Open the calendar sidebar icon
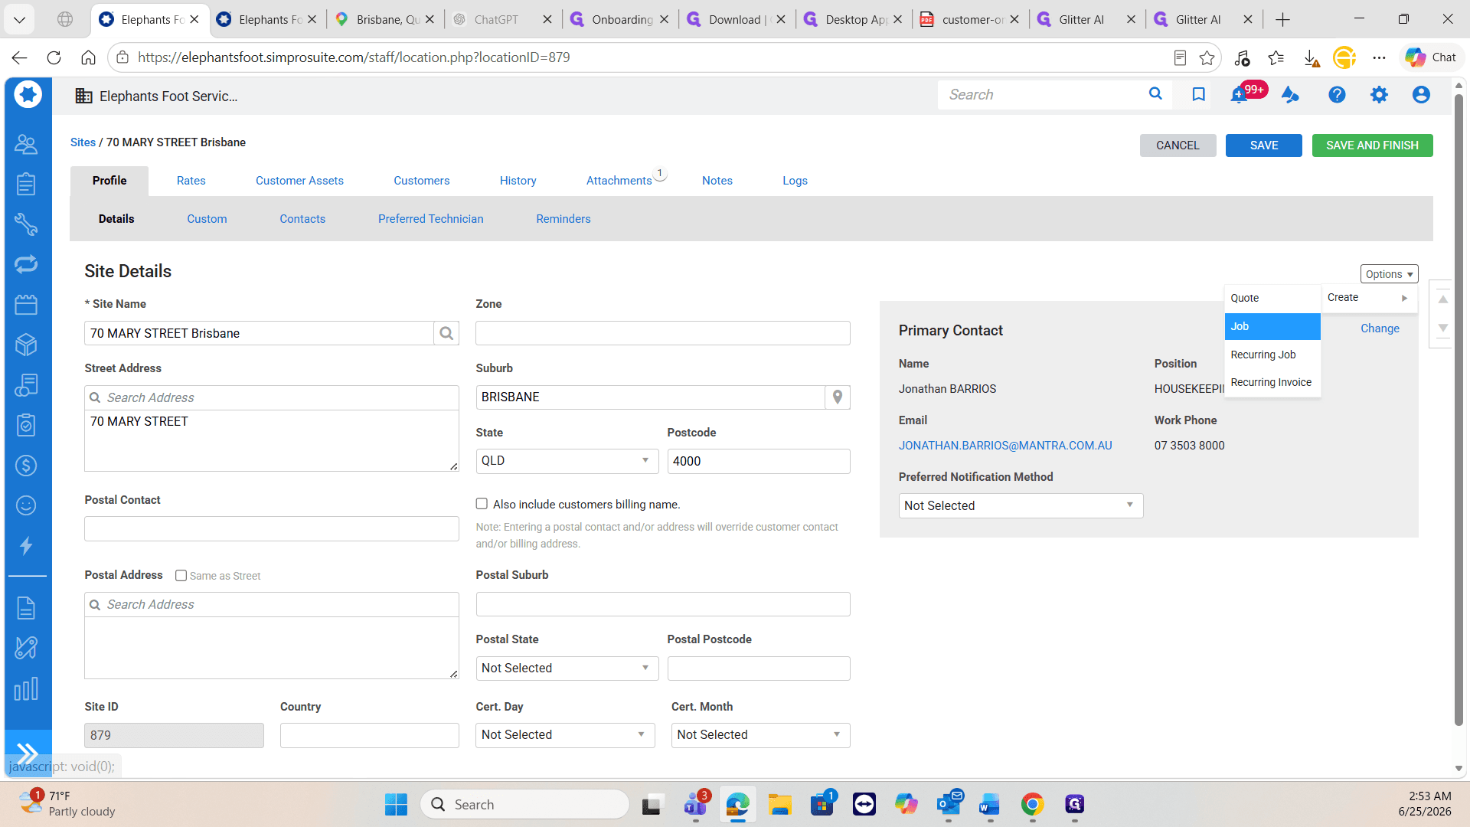 (26, 305)
